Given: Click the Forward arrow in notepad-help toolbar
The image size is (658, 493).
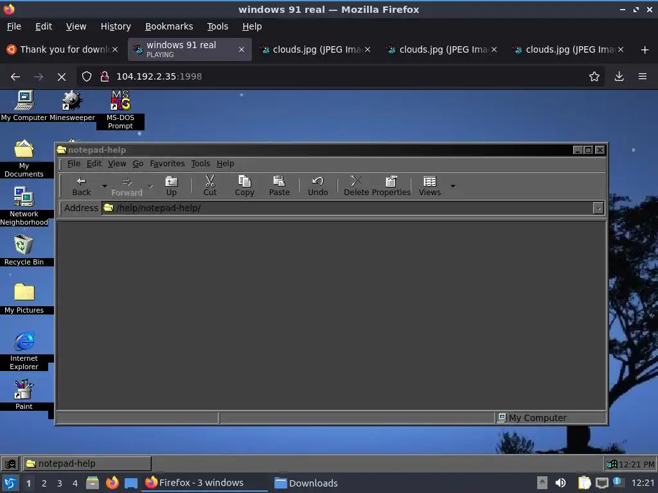Looking at the screenshot, I should click(x=127, y=186).
